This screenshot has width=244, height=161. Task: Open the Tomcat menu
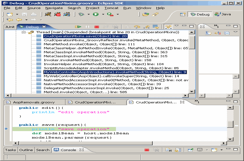tap(111, 8)
